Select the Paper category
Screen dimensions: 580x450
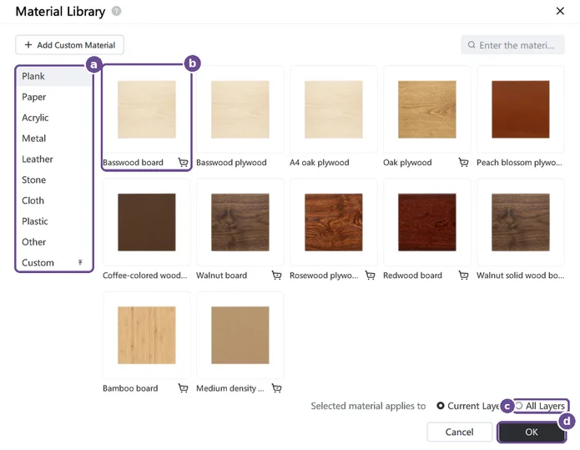click(54, 97)
